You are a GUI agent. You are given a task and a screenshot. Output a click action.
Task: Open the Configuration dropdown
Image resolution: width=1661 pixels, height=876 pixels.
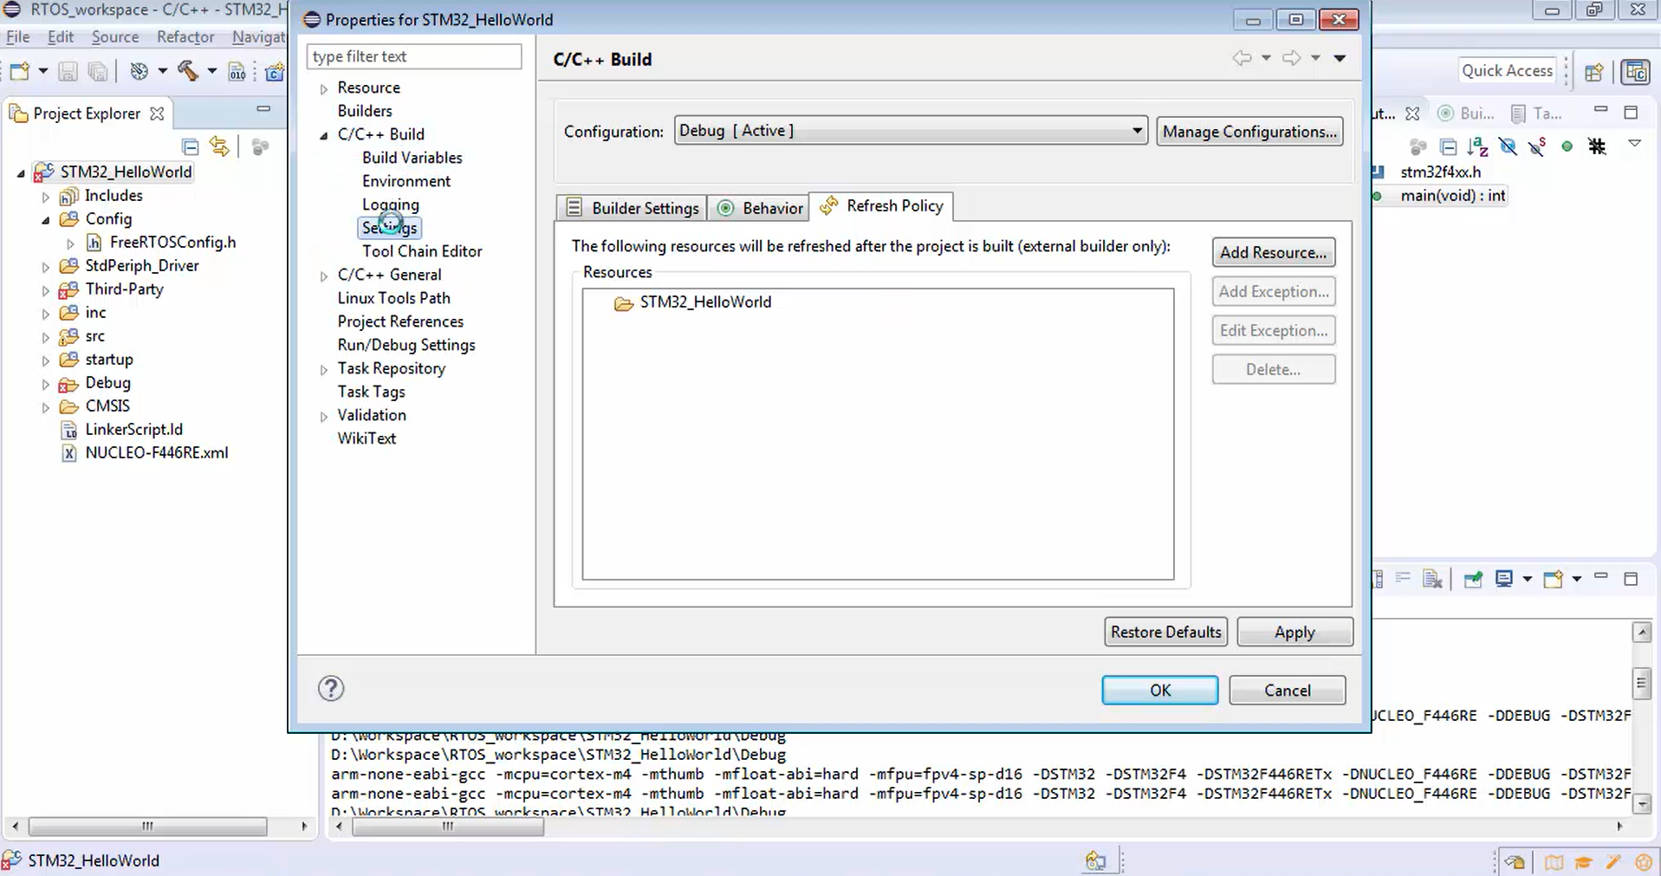911,131
